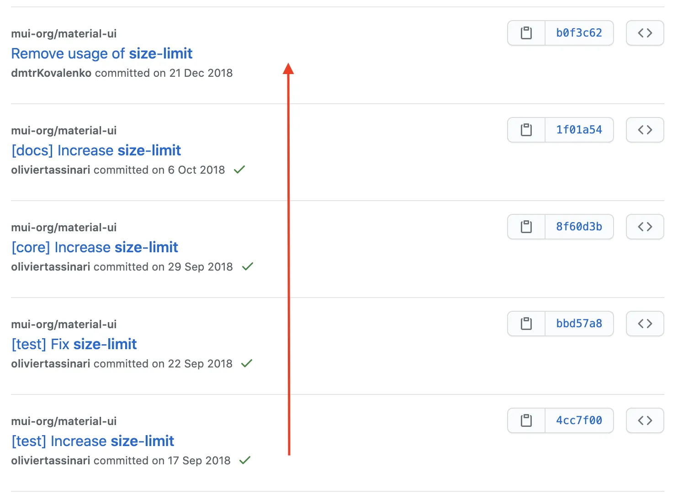Browse repository at commit bbd57a8

click(645, 324)
